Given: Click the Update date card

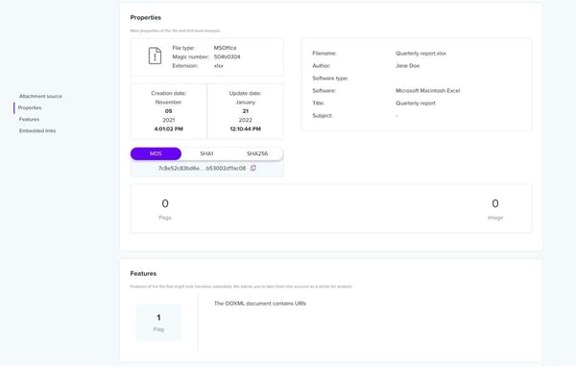Looking at the screenshot, I should coord(246,111).
